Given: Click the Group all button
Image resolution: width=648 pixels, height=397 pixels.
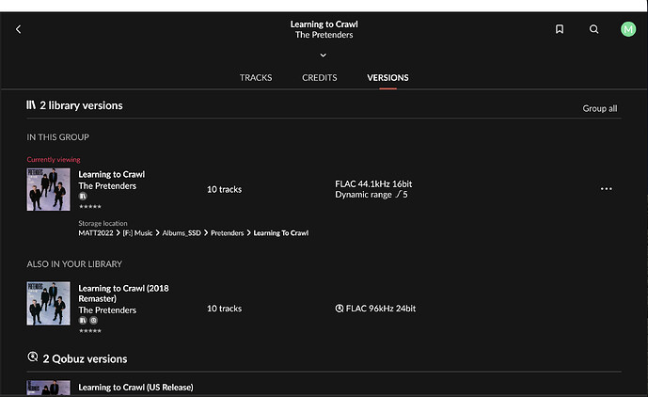Looking at the screenshot, I should [x=600, y=108].
